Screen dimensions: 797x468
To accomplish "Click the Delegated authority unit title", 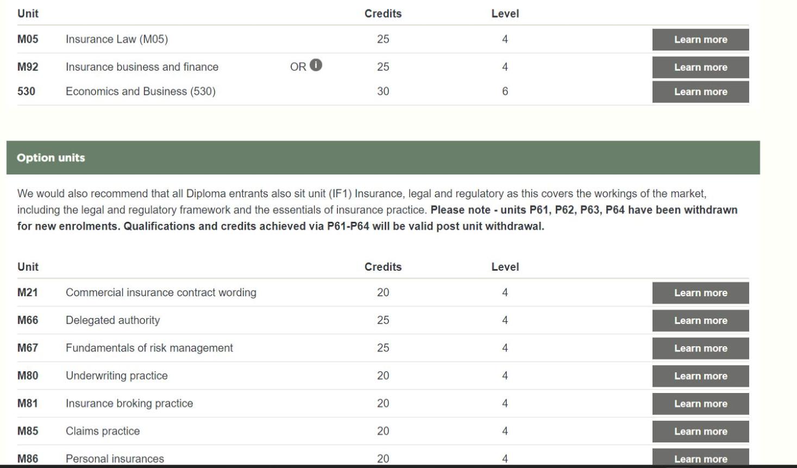I will tap(113, 320).
